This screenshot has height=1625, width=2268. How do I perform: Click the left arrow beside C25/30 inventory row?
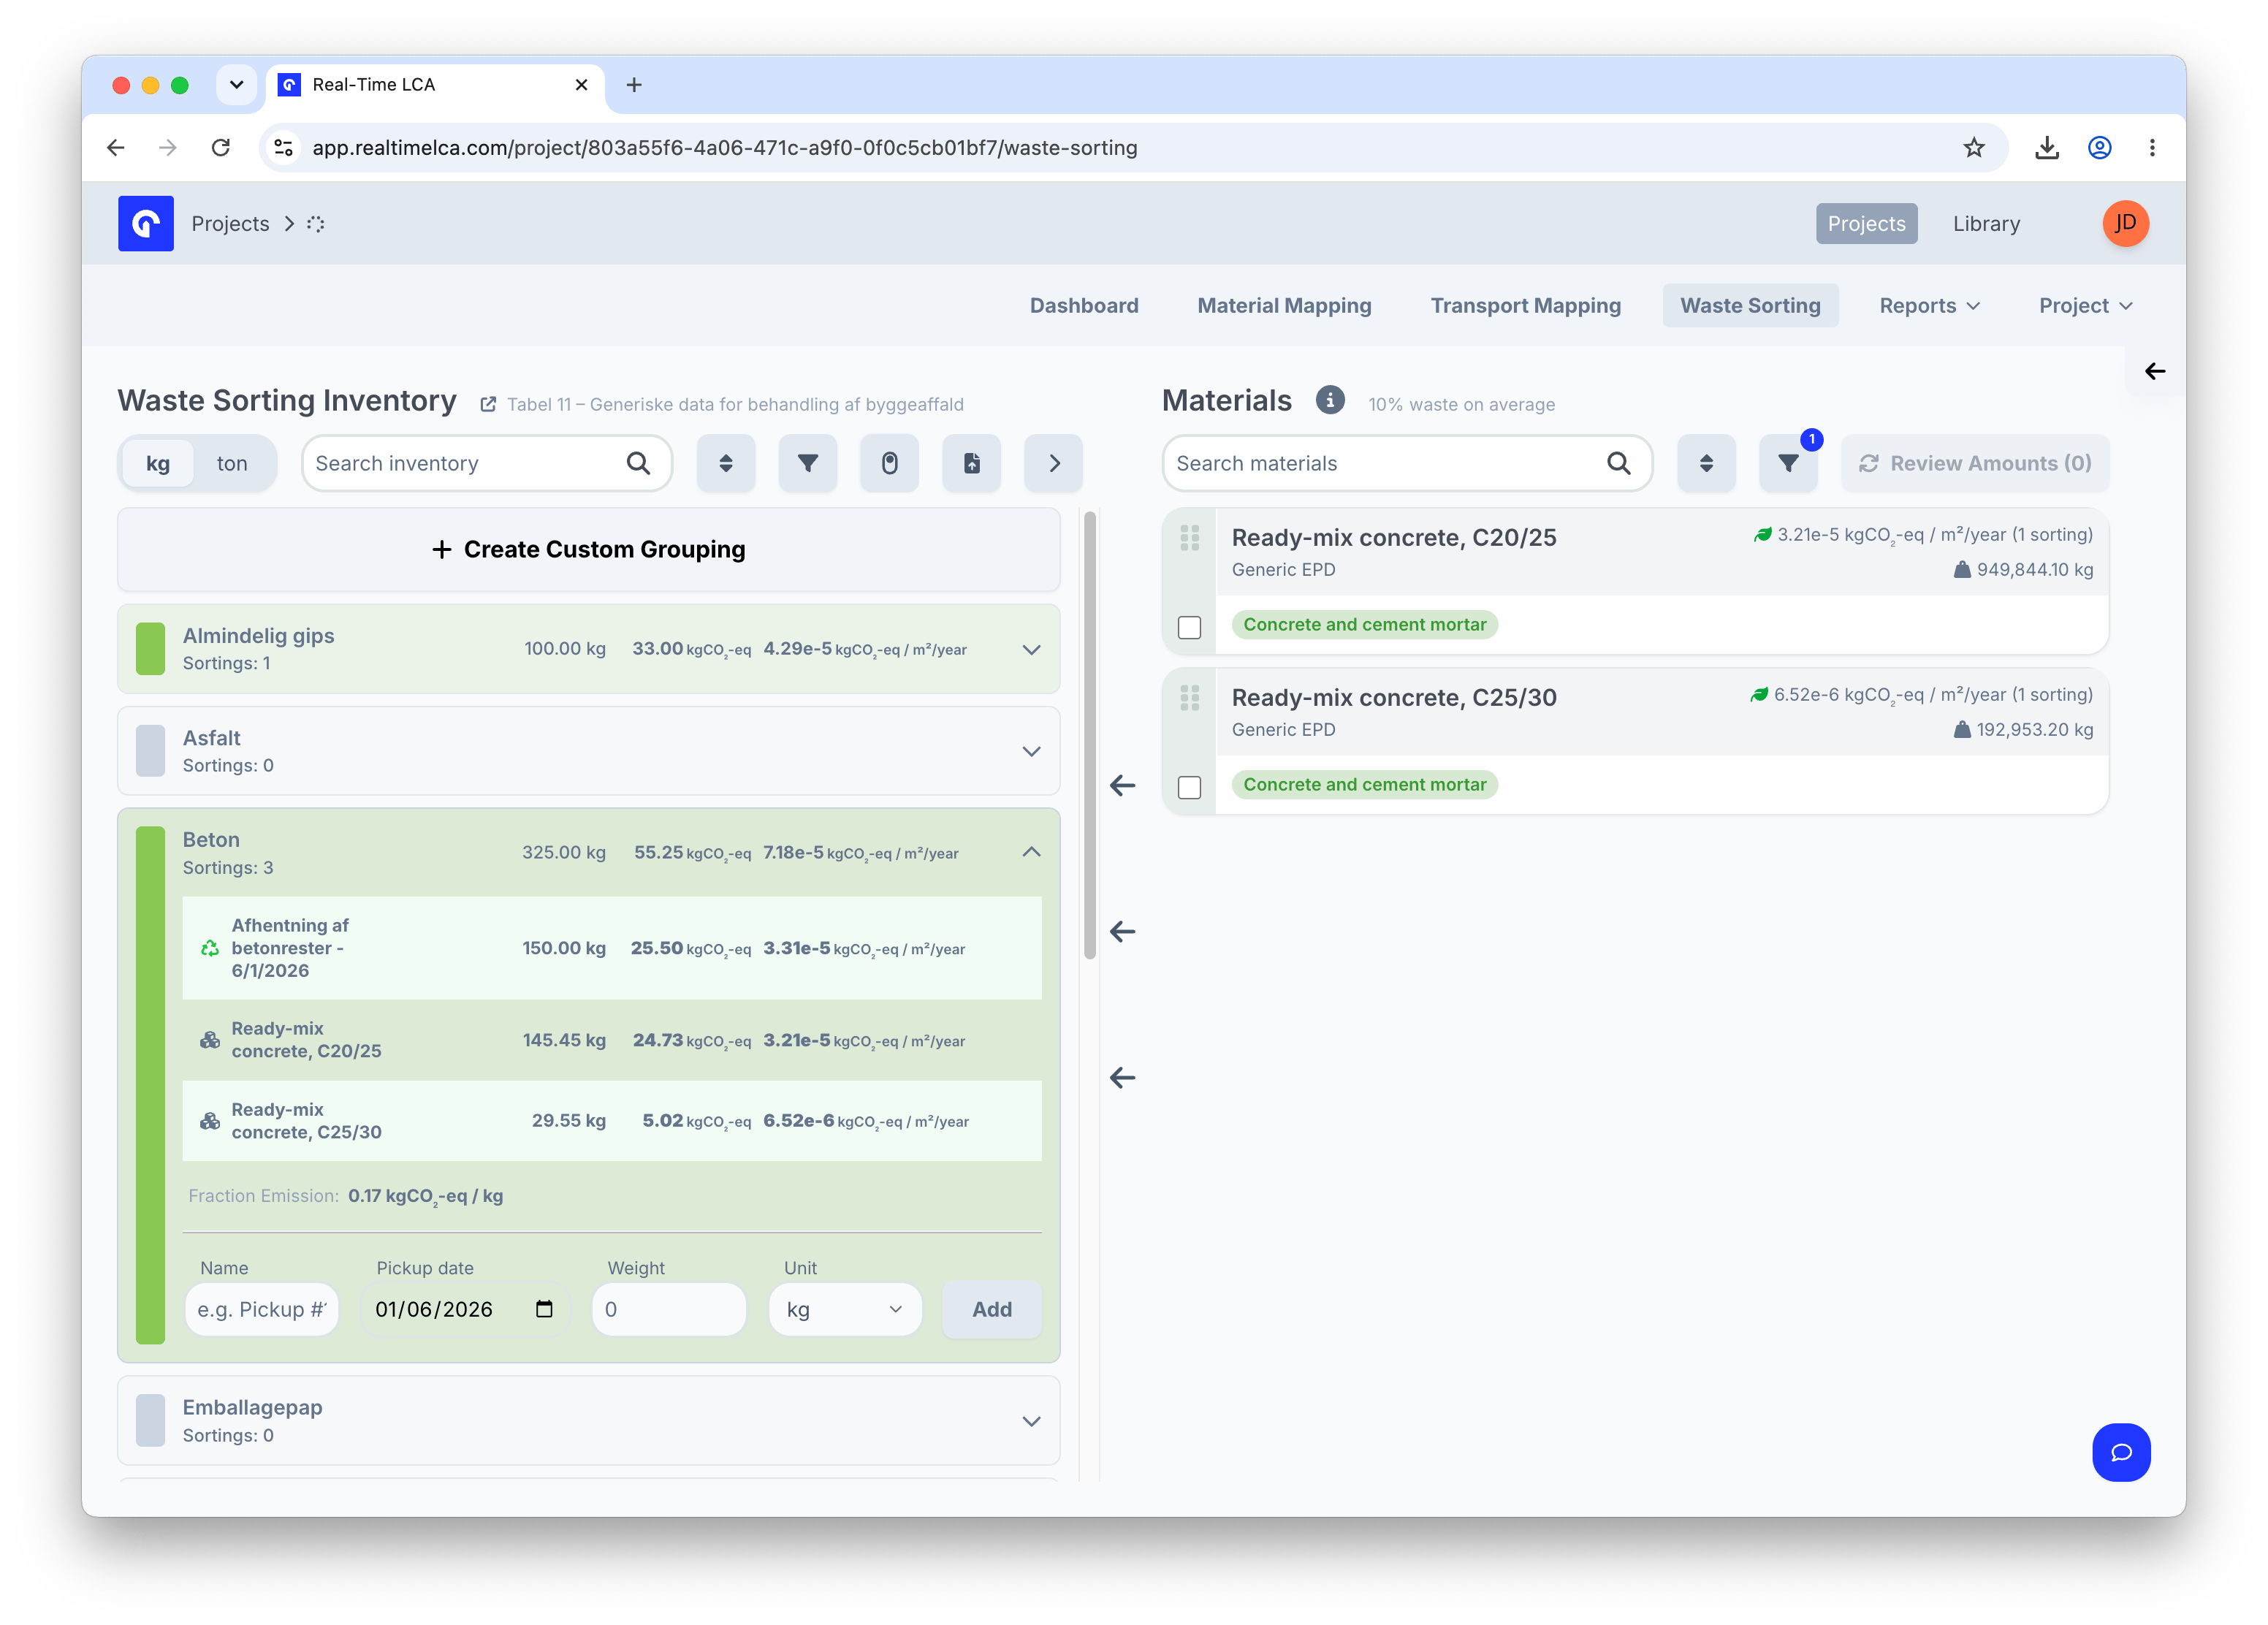[1122, 1078]
